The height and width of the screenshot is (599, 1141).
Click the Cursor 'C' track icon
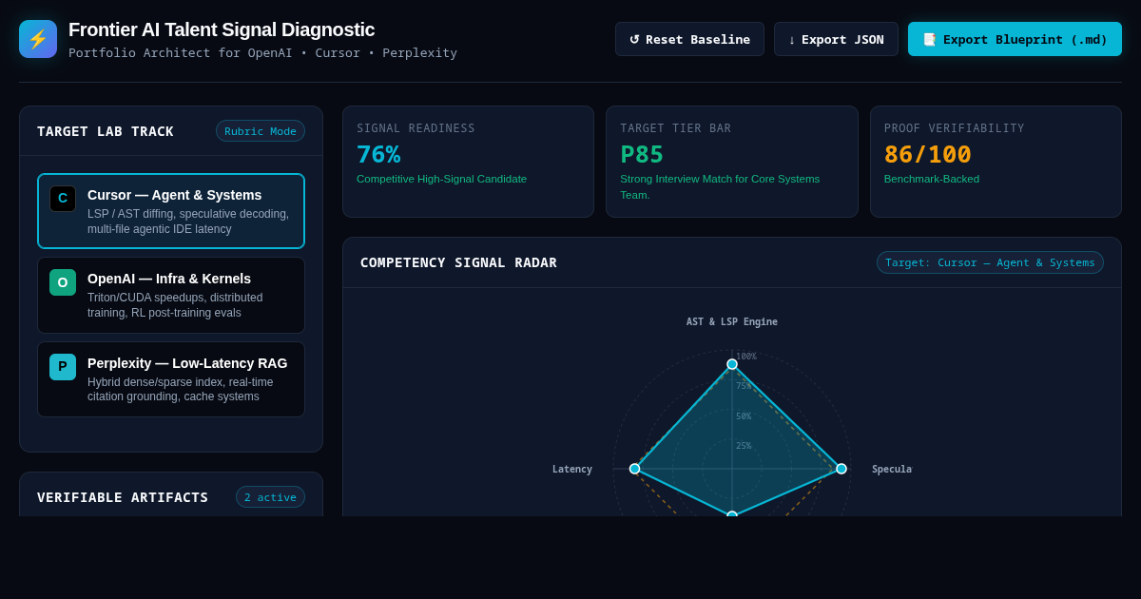63,199
